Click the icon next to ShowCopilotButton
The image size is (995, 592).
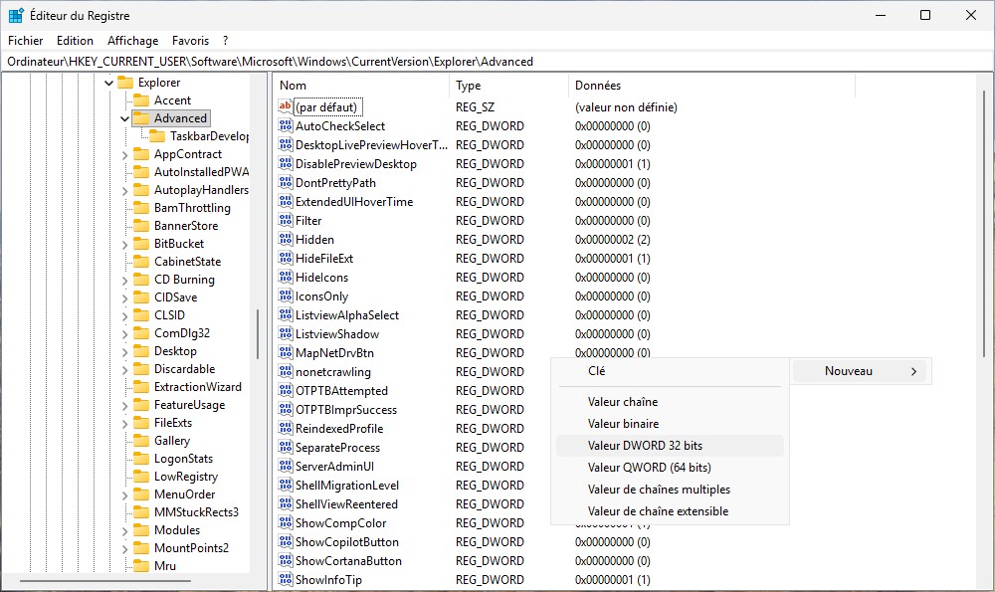coord(285,542)
